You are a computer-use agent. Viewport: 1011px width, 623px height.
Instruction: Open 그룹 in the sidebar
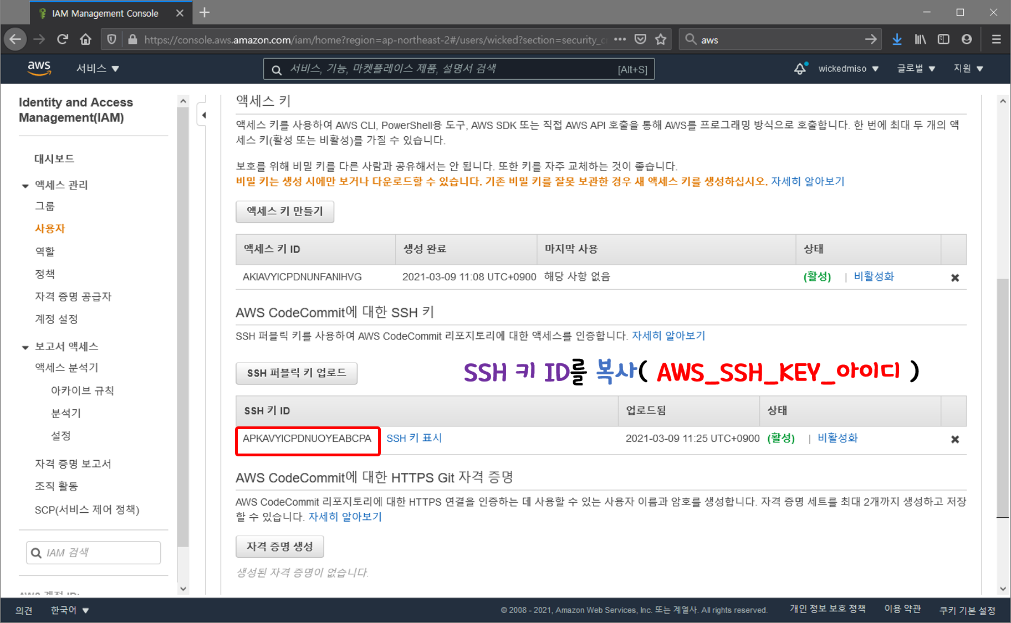tap(45, 206)
